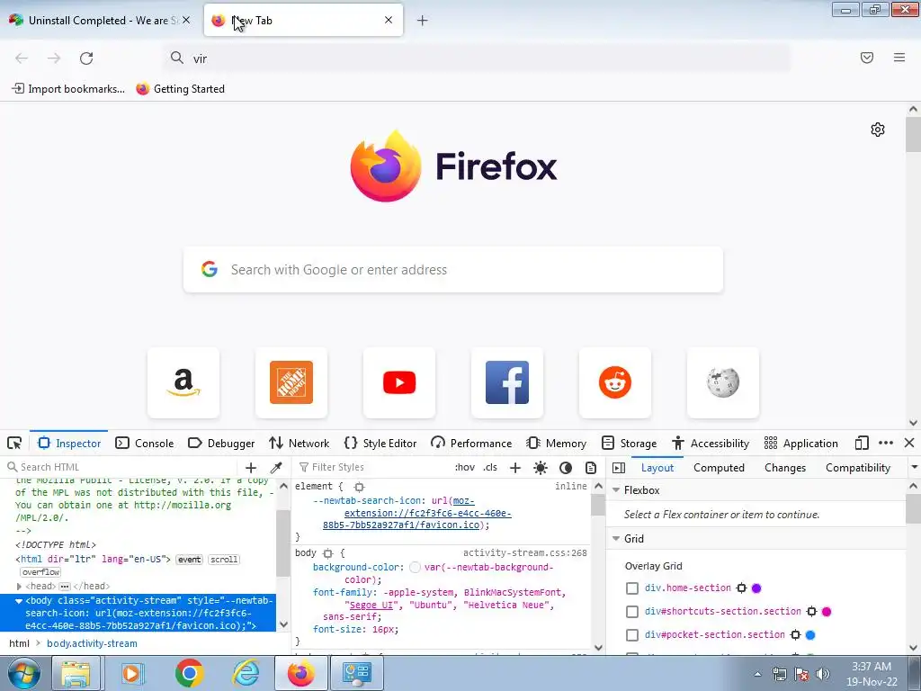Enable grid overlay for div#pocket-section.section
Viewport: 921px width, 691px height.
[x=632, y=635]
